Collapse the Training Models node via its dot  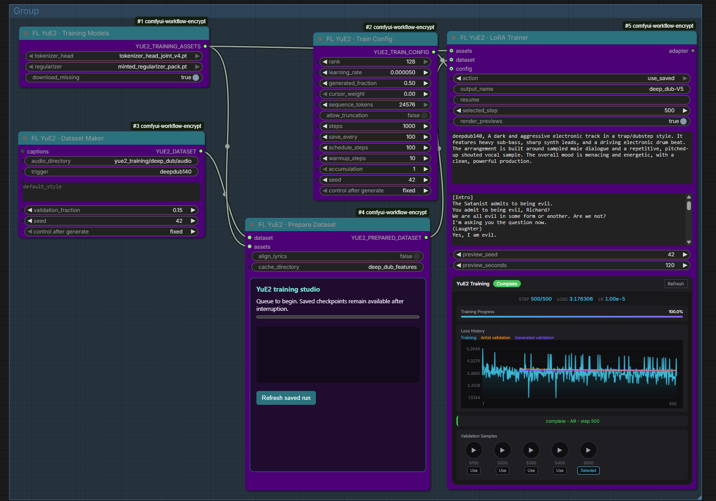pyautogui.click(x=26, y=34)
